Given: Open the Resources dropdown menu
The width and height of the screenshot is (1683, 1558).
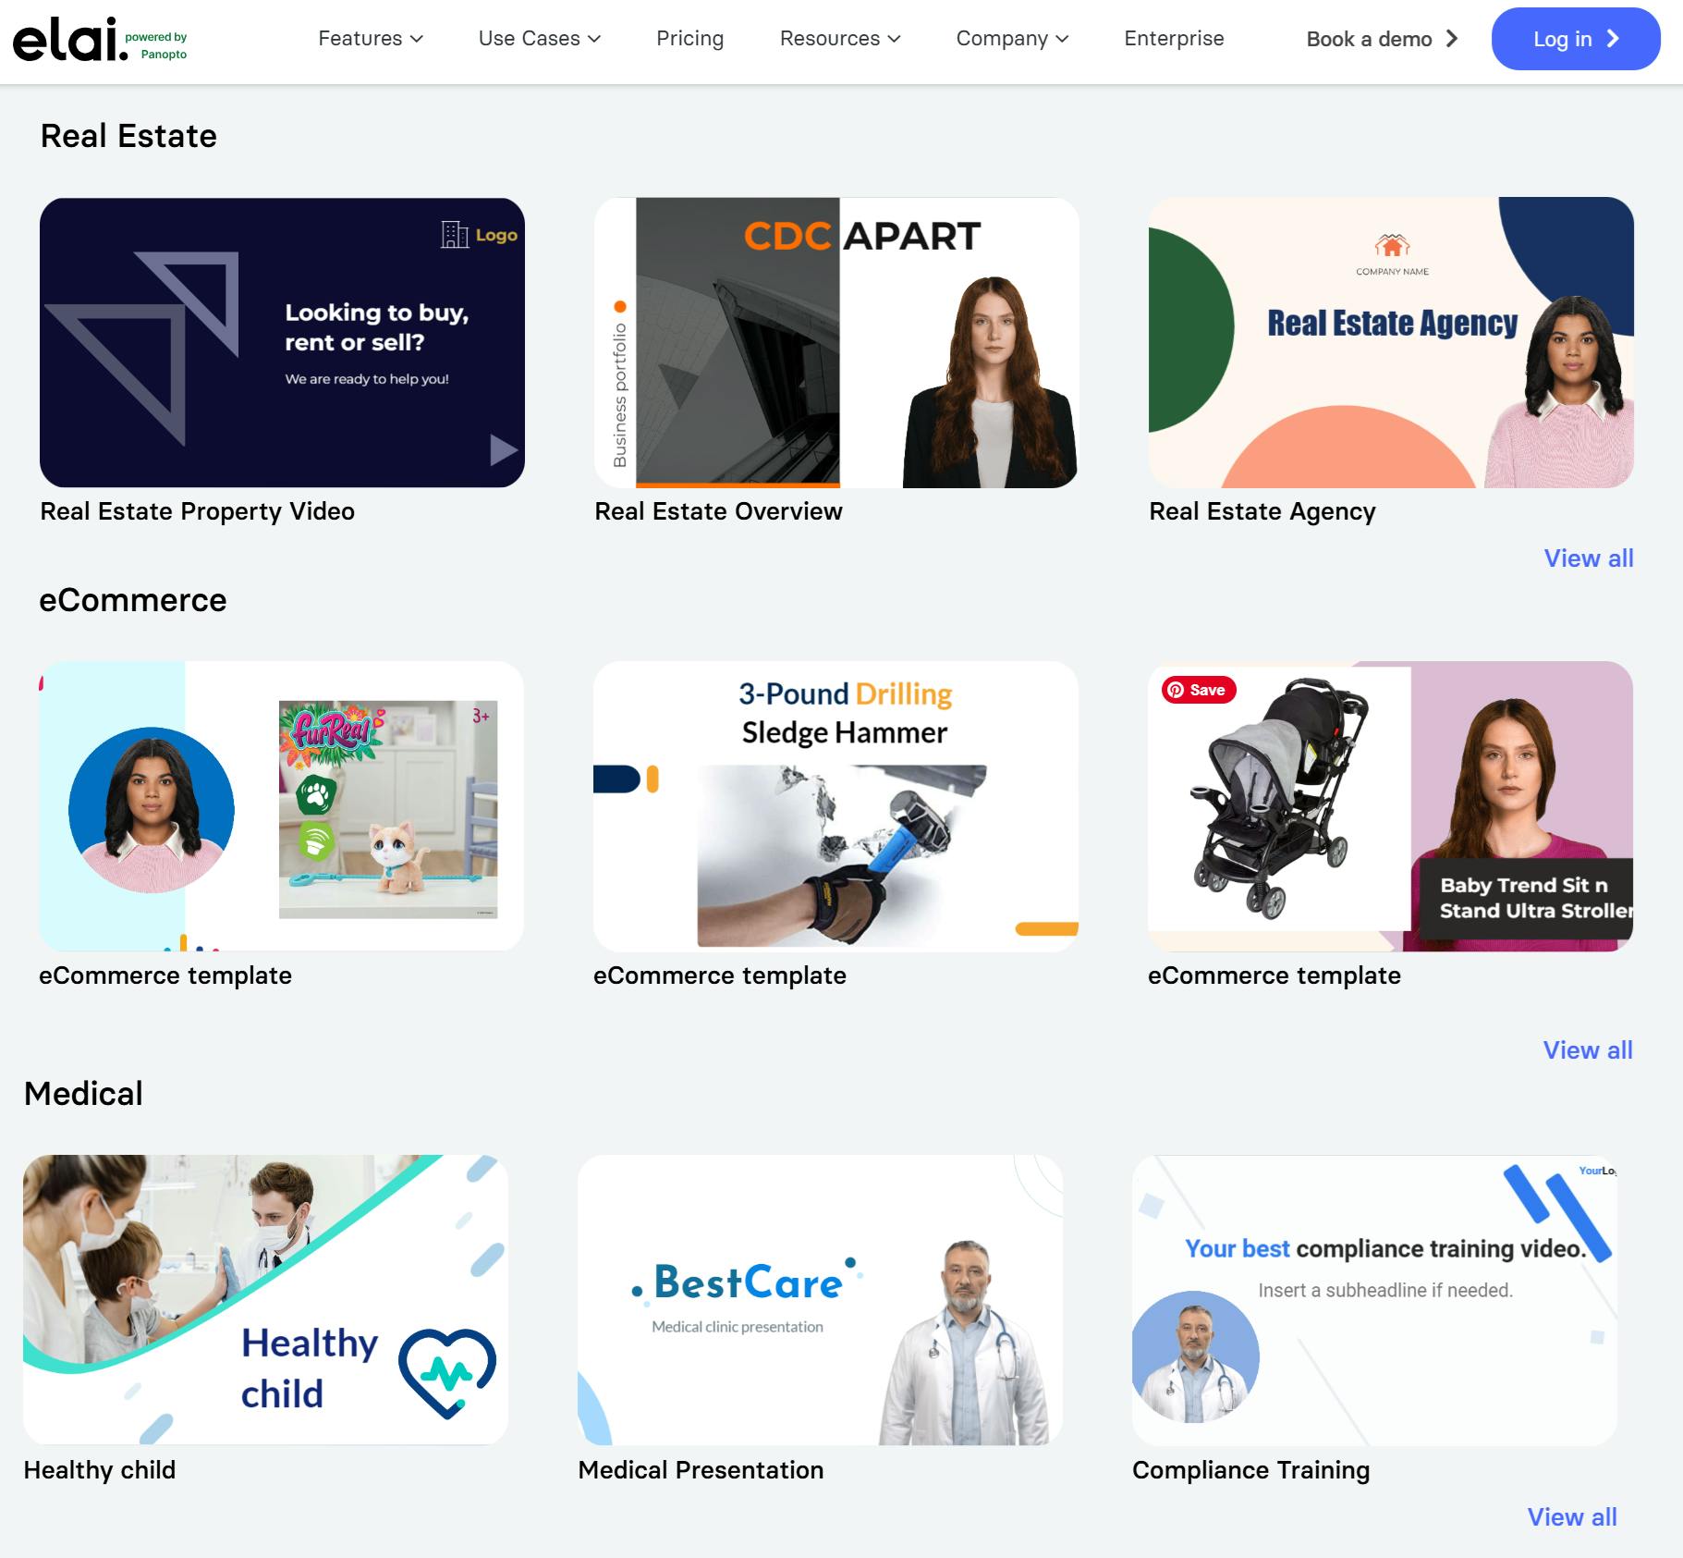Looking at the screenshot, I should [840, 39].
